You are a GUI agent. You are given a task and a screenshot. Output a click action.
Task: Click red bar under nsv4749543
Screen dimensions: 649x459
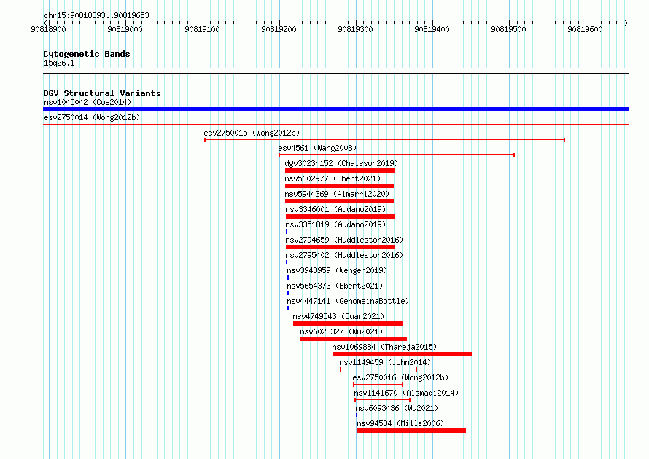coord(348,323)
